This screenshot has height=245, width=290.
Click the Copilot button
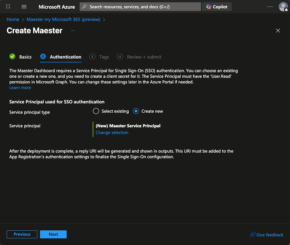coord(217,7)
